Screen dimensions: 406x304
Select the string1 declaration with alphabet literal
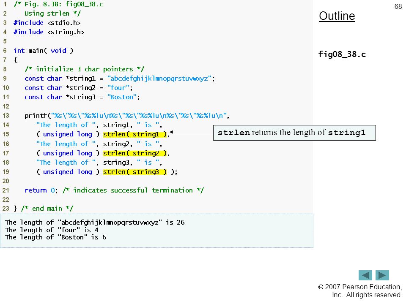pyautogui.click(x=120, y=79)
